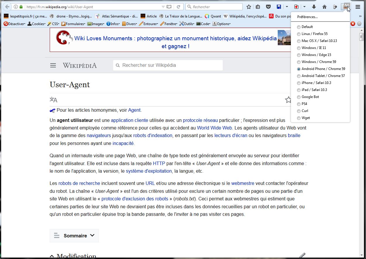Open the CSS dropdown menu
The width and height of the screenshot is (366, 259).
click(x=53, y=24)
